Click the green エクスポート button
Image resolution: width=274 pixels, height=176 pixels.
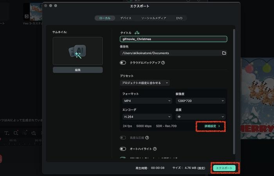point(224,168)
